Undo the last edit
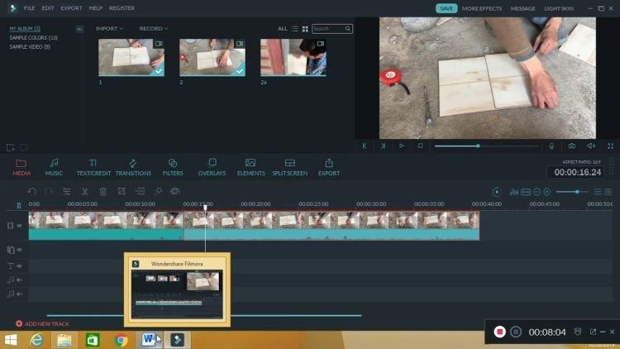 point(32,192)
